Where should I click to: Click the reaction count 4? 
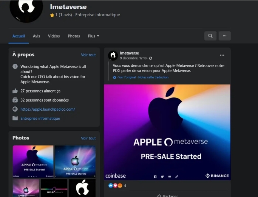(x=125, y=186)
